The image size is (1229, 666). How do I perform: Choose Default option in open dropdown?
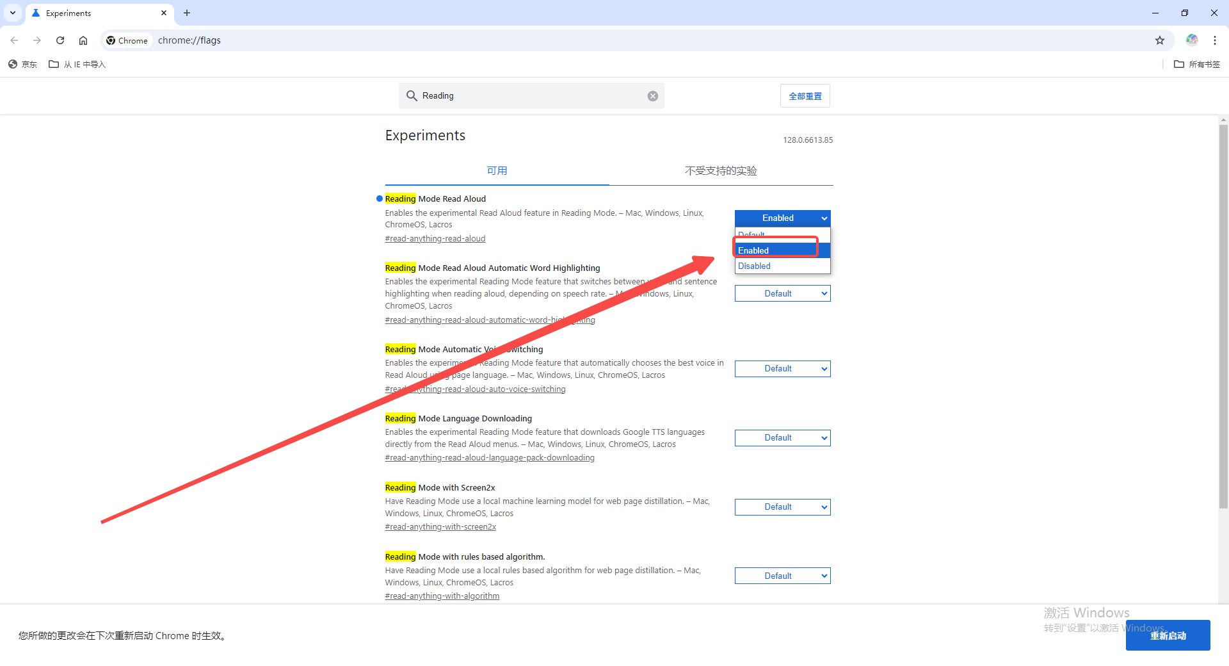(x=783, y=234)
